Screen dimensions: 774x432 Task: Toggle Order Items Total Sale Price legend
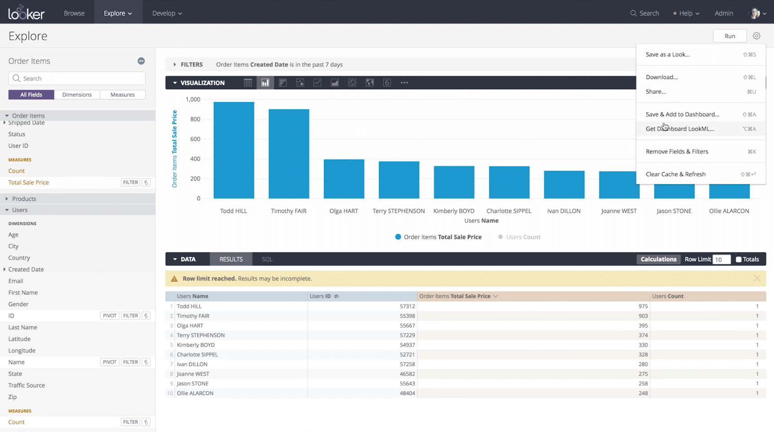coord(438,237)
